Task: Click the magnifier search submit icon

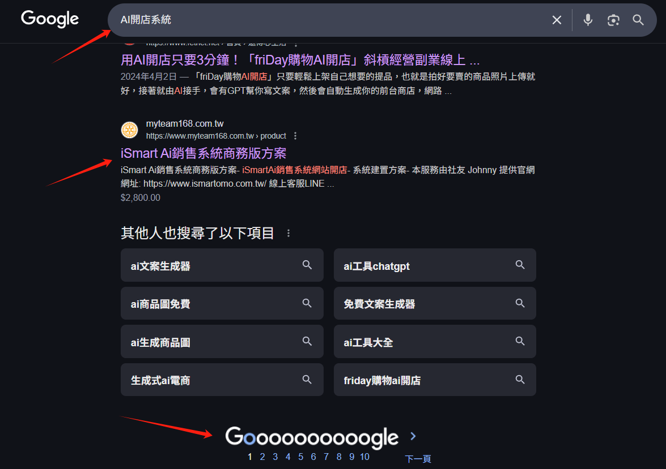Action: point(638,20)
